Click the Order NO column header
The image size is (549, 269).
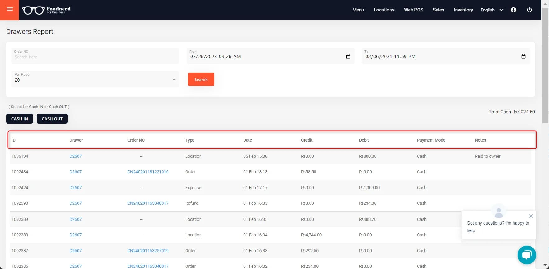[136, 140]
